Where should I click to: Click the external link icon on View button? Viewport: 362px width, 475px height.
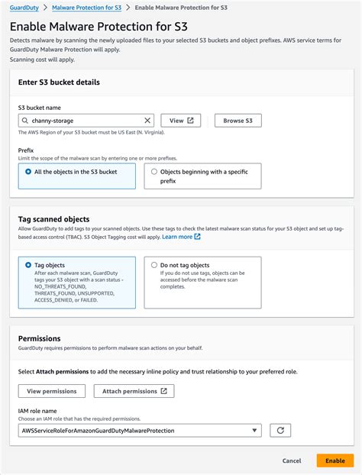190,121
